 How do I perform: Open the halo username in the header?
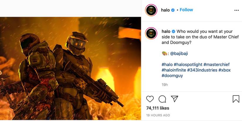pos(165,10)
